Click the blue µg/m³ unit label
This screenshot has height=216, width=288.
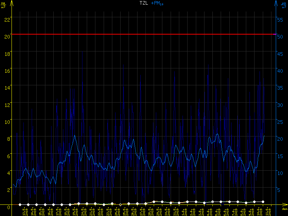[x=283, y=4]
